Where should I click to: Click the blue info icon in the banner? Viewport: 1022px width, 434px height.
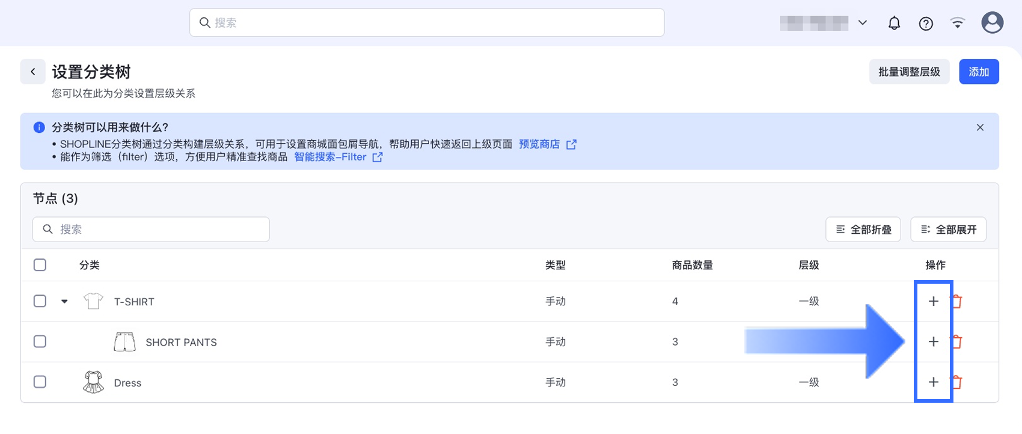pos(39,127)
